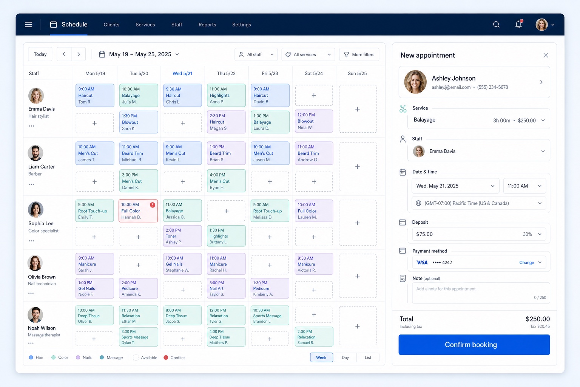Click the search magnifier icon
The height and width of the screenshot is (387, 580).
(x=496, y=25)
